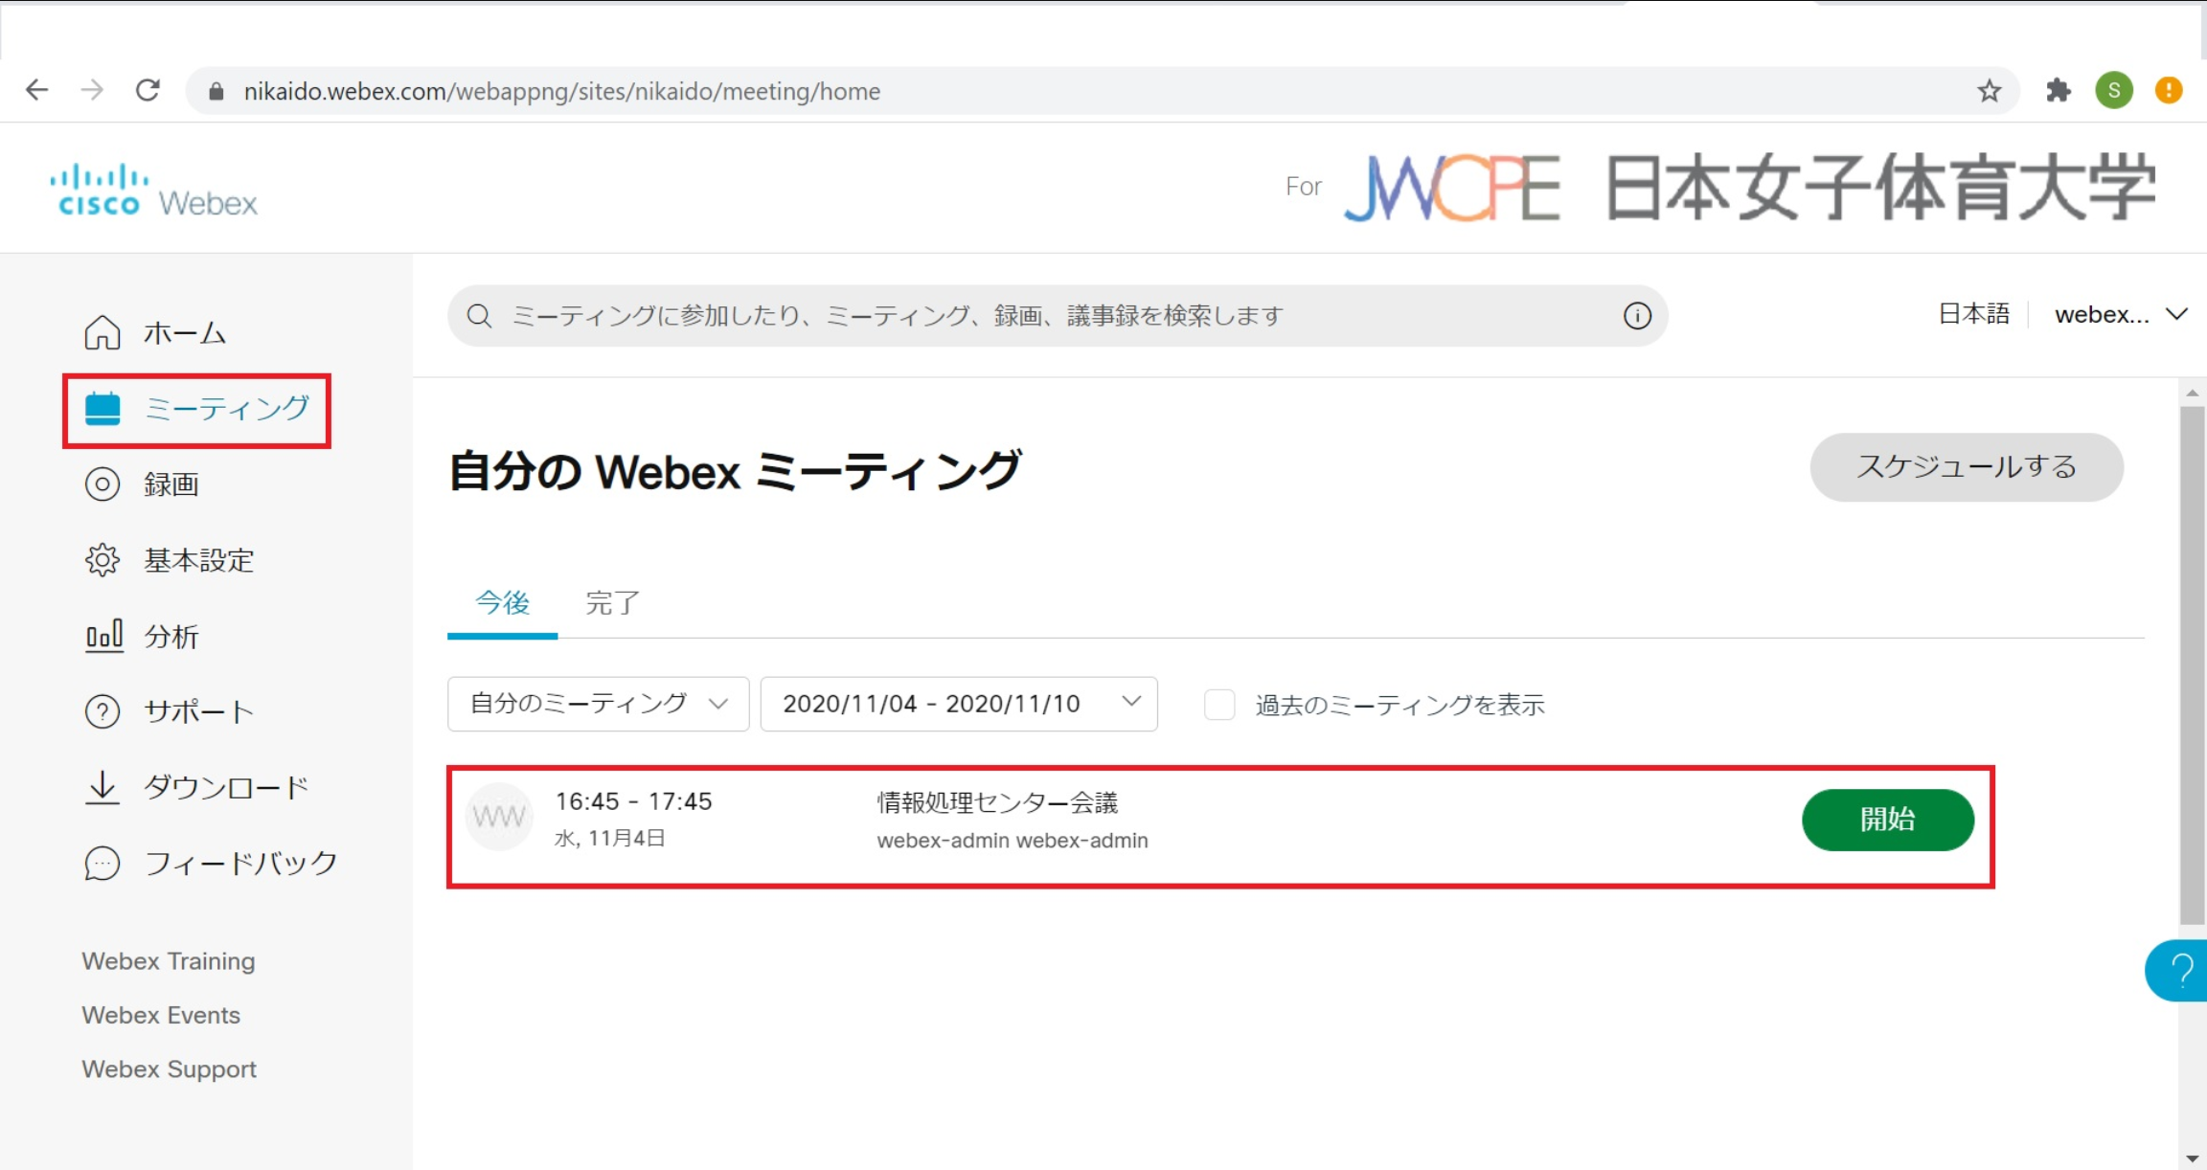Image resolution: width=2207 pixels, height=1170 pixels.
Task: Click the speech bubble feedback icon
Action: click(x=102, y=864)
